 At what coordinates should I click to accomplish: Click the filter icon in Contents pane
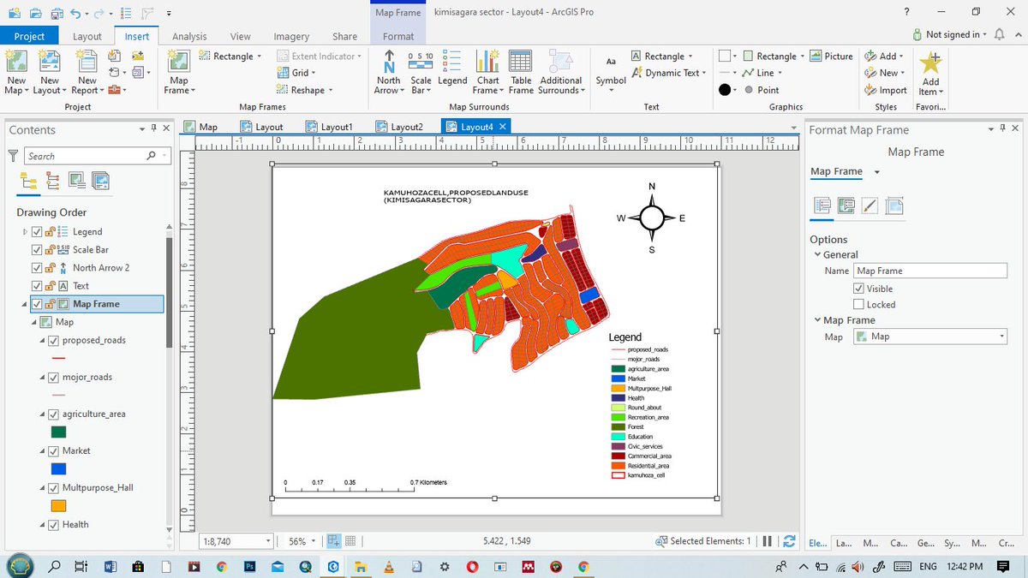click(x=13, y=156)
